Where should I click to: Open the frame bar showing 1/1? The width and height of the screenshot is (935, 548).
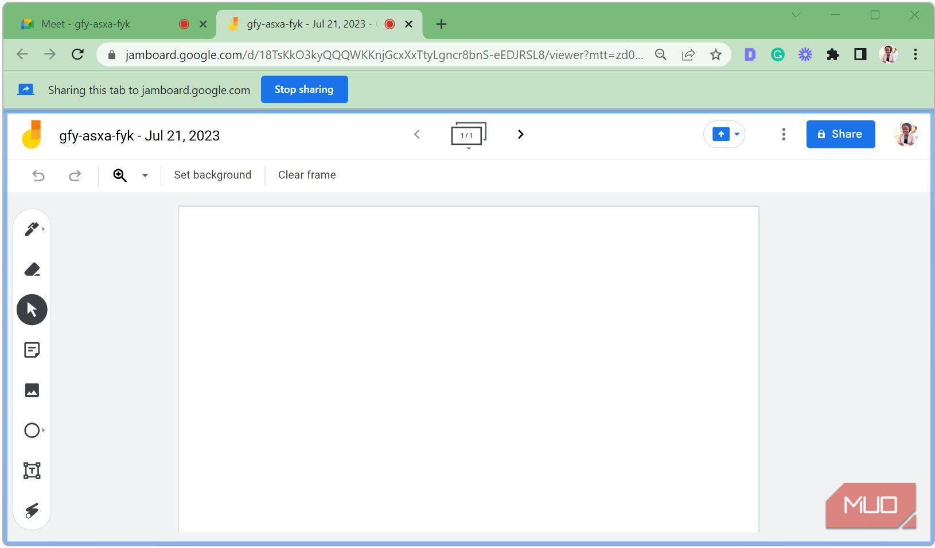pos(467,134)
